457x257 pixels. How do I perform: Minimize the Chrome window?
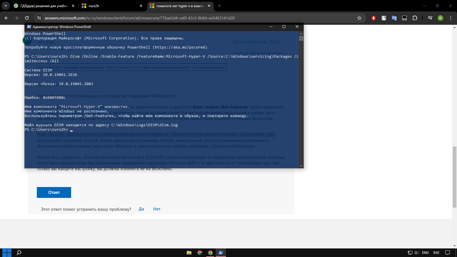[x=424, y=6]
